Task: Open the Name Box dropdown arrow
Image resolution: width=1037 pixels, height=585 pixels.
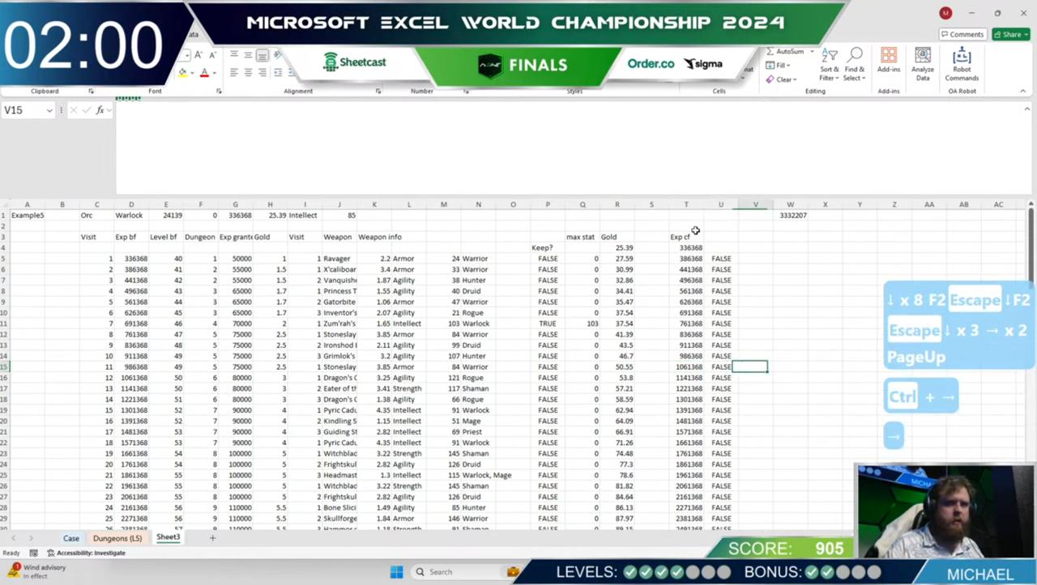Action: 49,110
